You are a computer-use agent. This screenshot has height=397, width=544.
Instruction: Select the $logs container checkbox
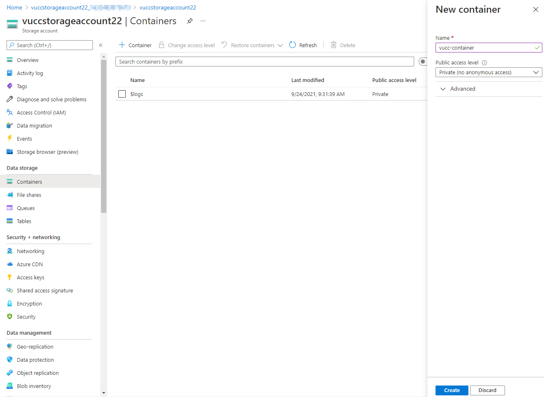tap(122, 94)
